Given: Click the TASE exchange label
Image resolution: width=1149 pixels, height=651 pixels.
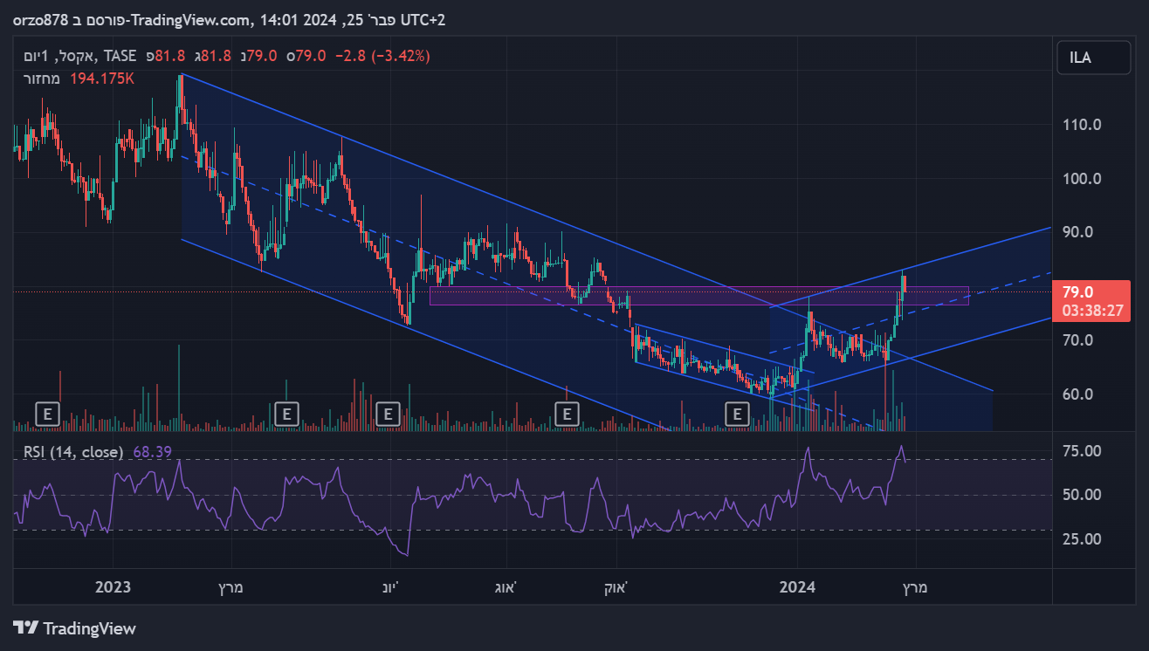Looking at the screenshot, I should click(120, 56).
